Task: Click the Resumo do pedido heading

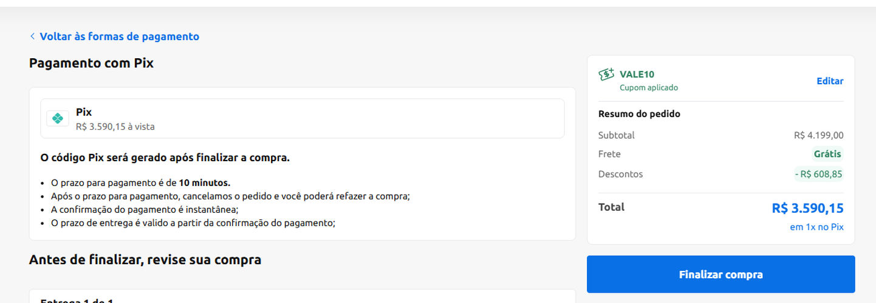Action: (x=639, y=114)
